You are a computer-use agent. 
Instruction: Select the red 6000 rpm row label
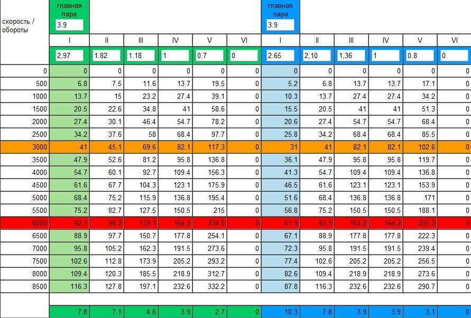click(25, 223)
